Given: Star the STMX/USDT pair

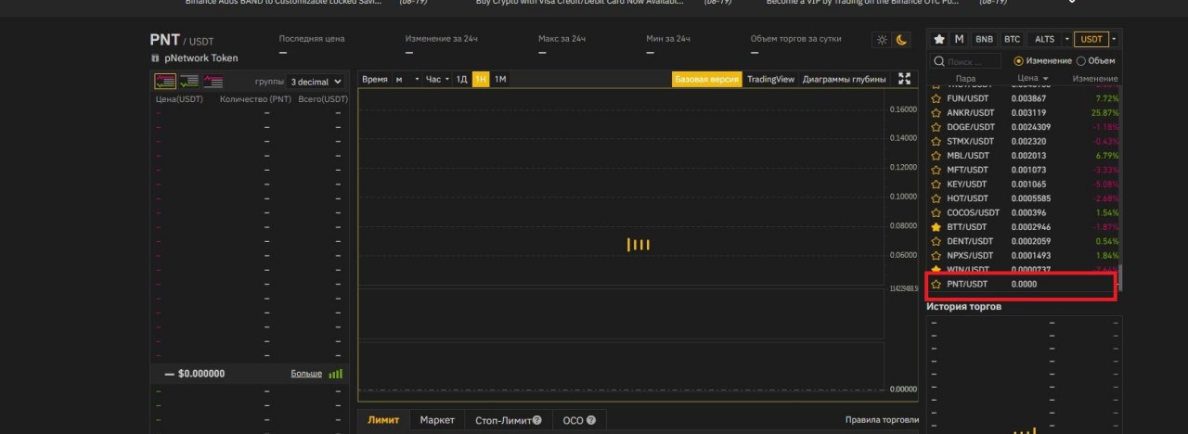Looking at the screenshot, I should [x=936, y=141].
